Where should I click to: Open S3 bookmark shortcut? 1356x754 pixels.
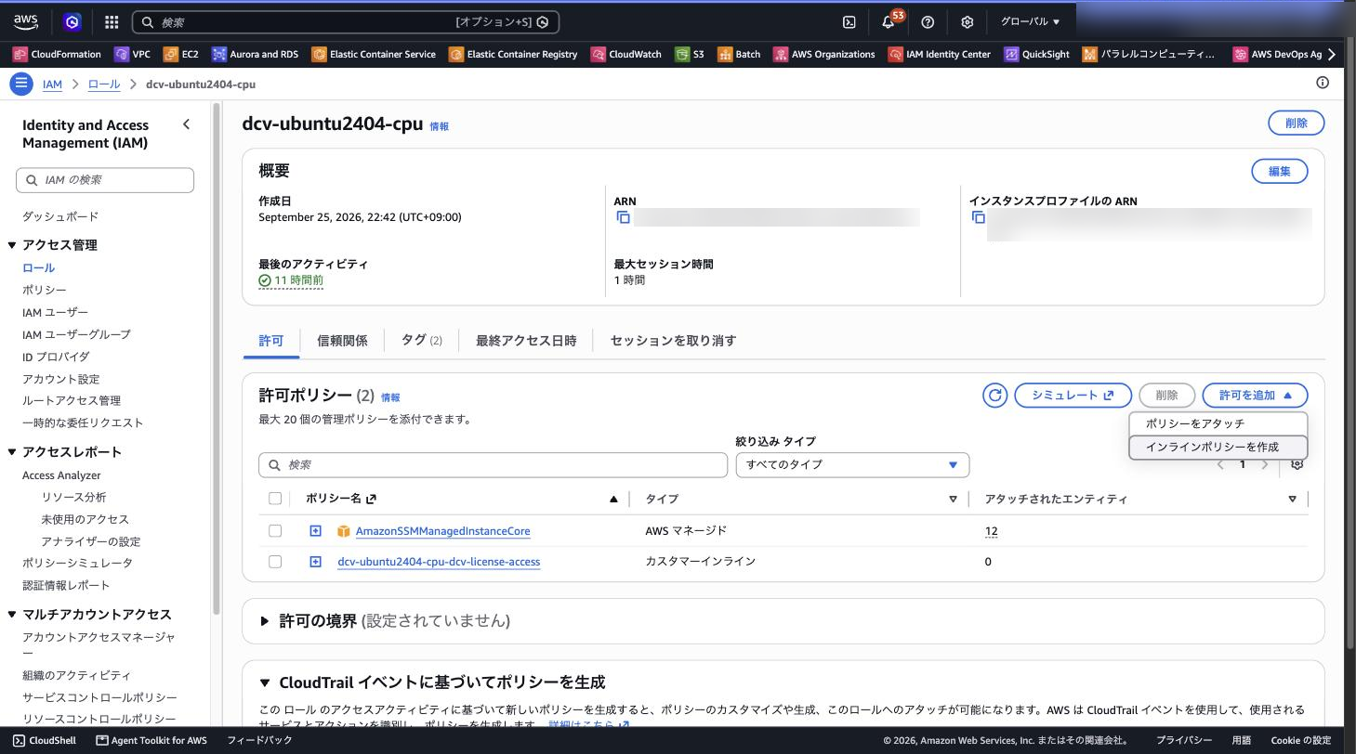pos(690,54)
